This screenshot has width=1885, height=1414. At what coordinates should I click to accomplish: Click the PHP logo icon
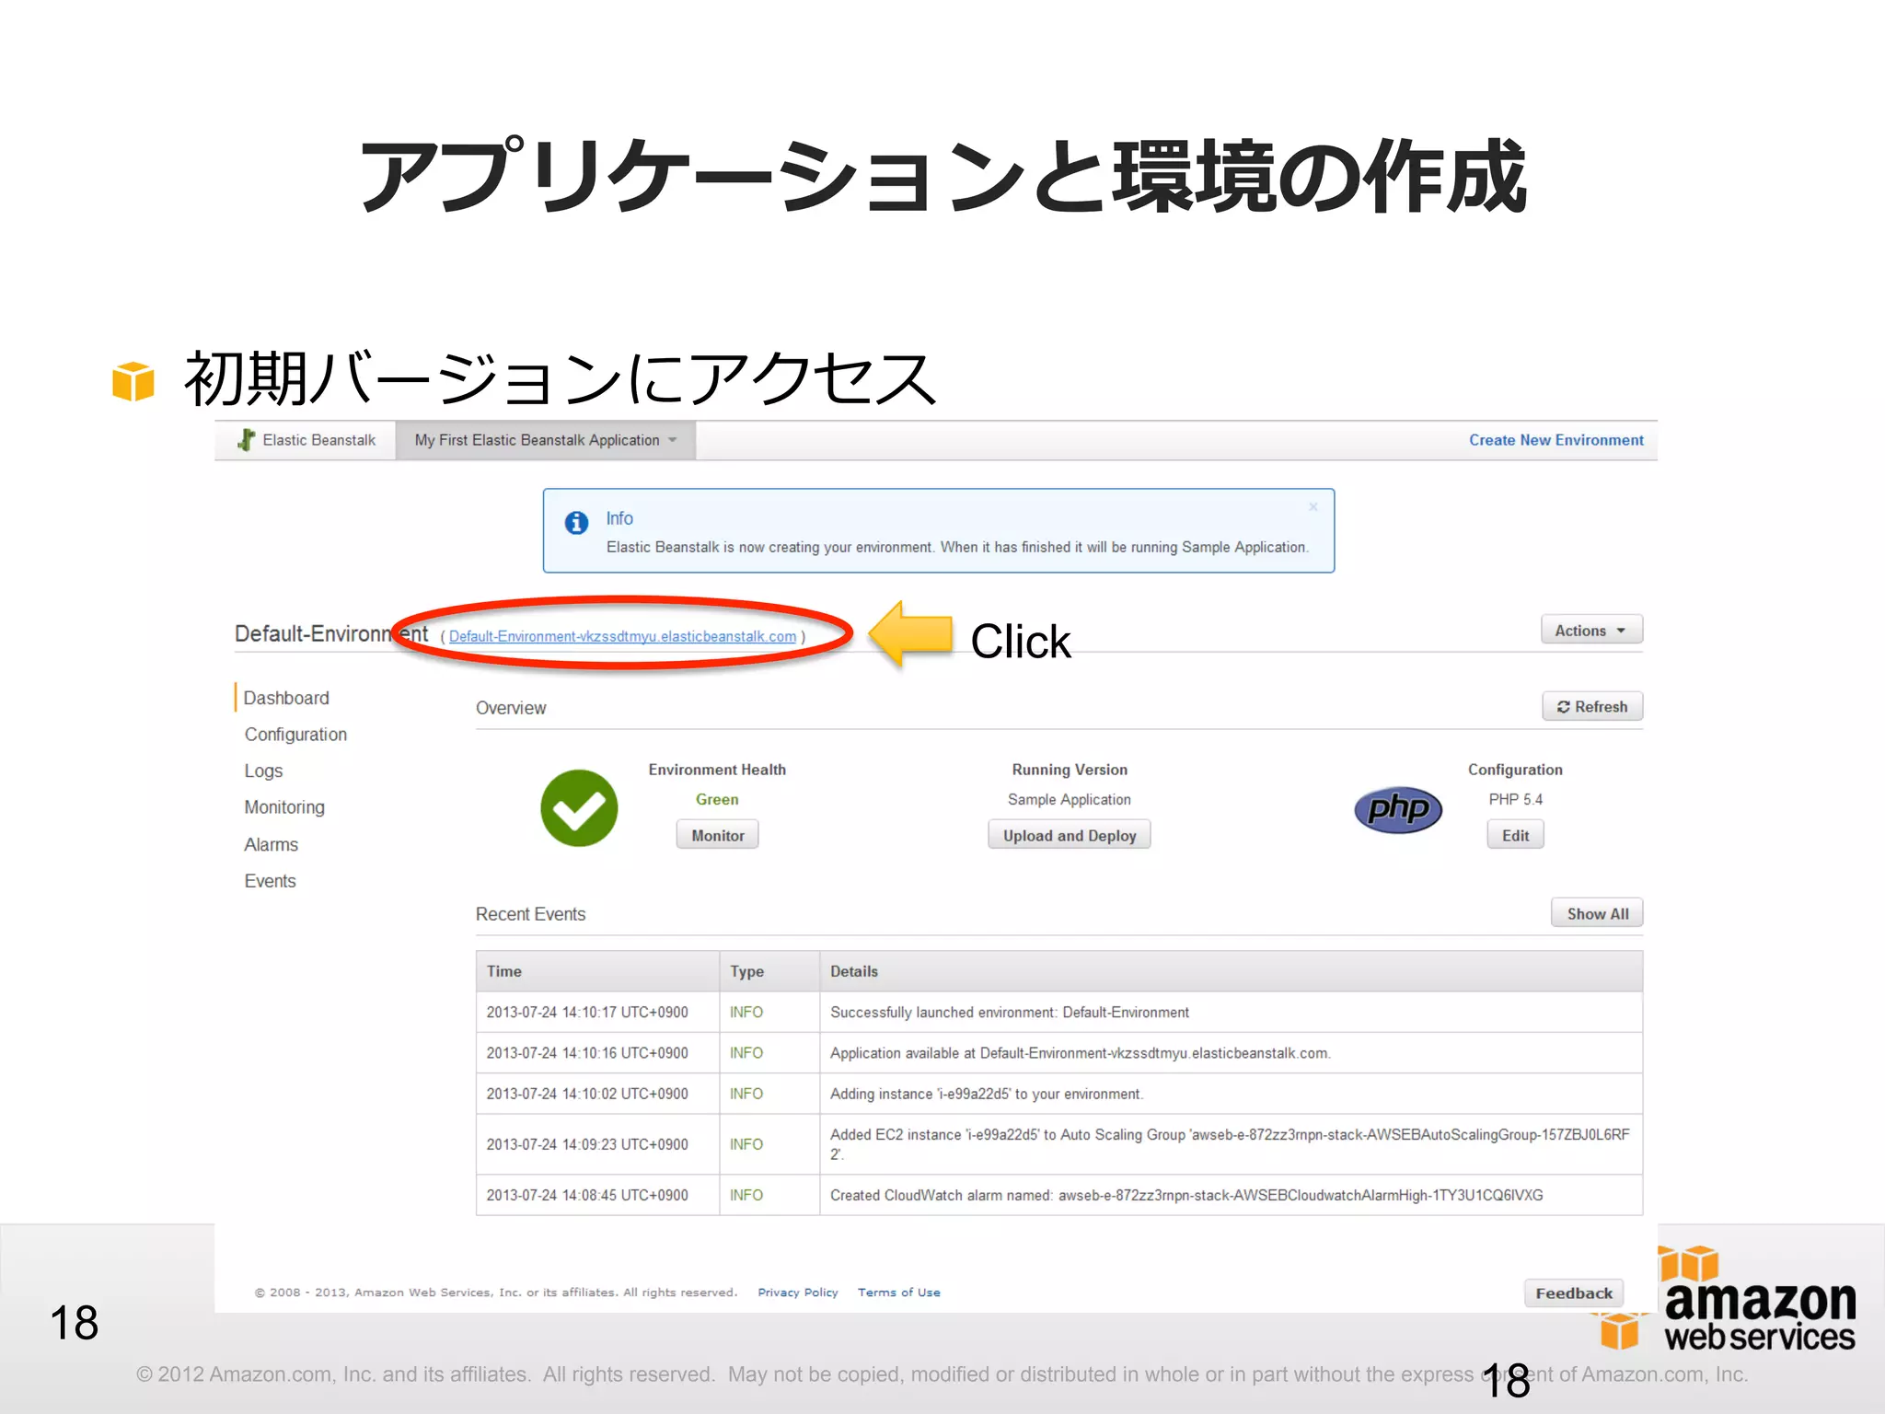pos(1398,810)
